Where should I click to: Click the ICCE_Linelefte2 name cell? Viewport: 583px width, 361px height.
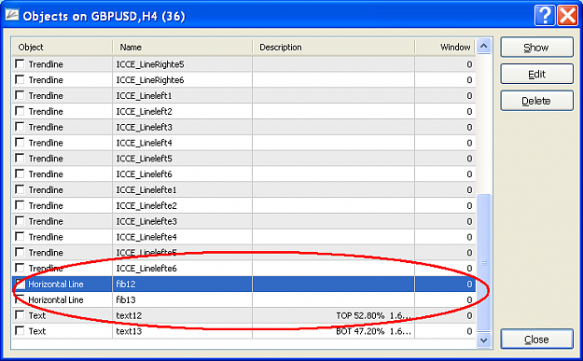(x=182, y=205)
